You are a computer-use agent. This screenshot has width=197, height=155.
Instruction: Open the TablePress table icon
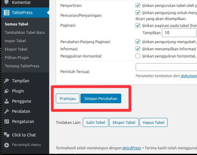(6, 12)
